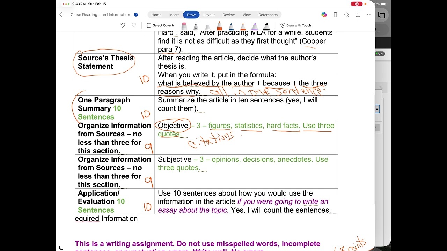
Task: Select the purple highlighter tool
Action: click(255, 26)
